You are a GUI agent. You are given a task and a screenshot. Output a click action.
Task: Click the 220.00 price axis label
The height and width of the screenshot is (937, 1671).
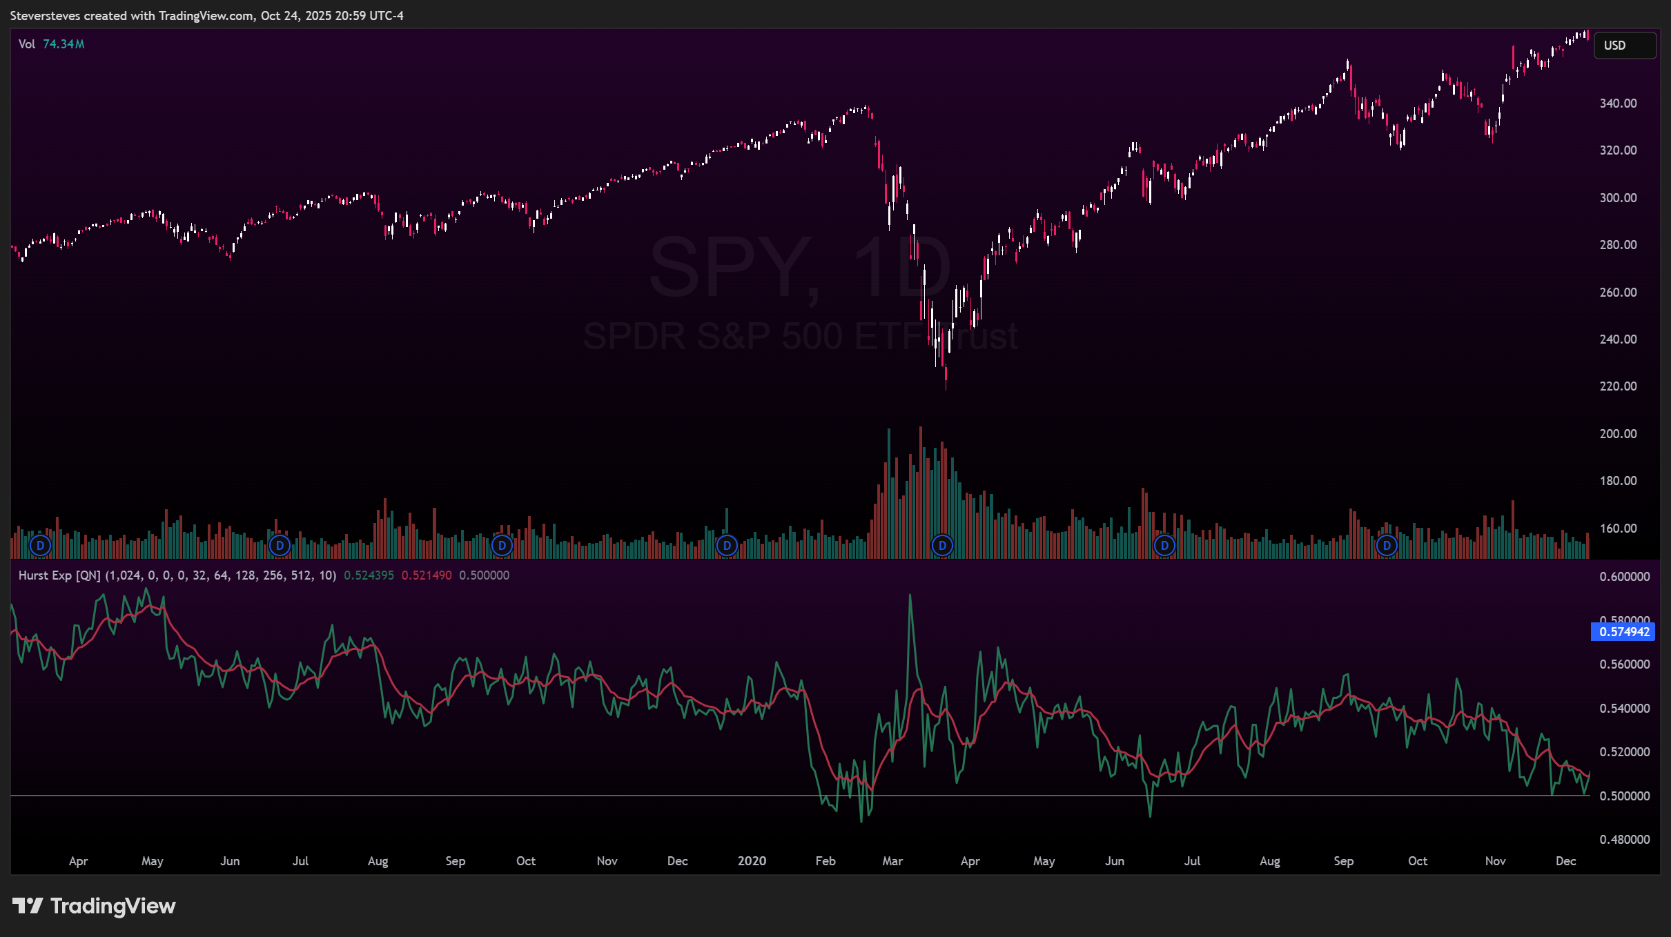(1618, 386)
